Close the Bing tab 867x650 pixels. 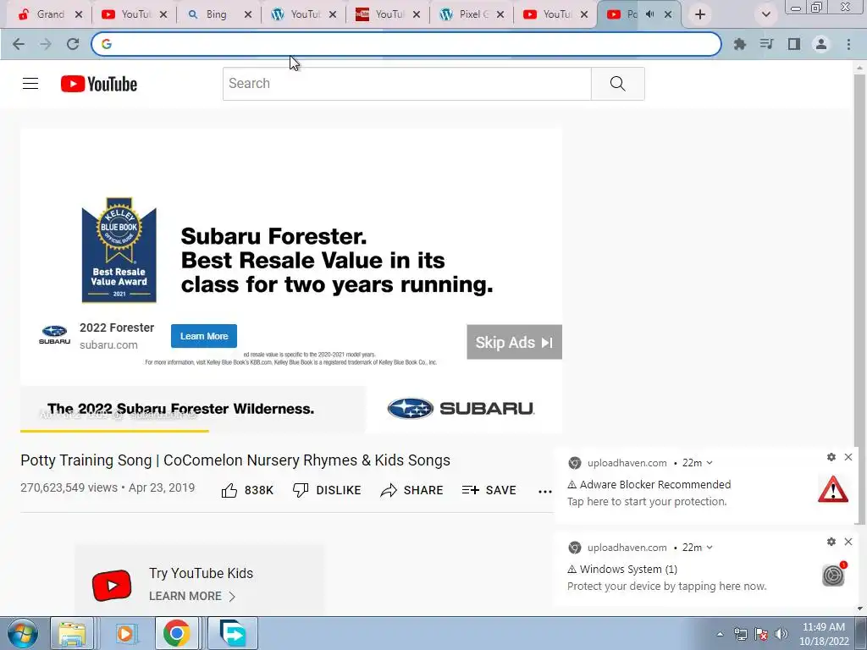248,15
